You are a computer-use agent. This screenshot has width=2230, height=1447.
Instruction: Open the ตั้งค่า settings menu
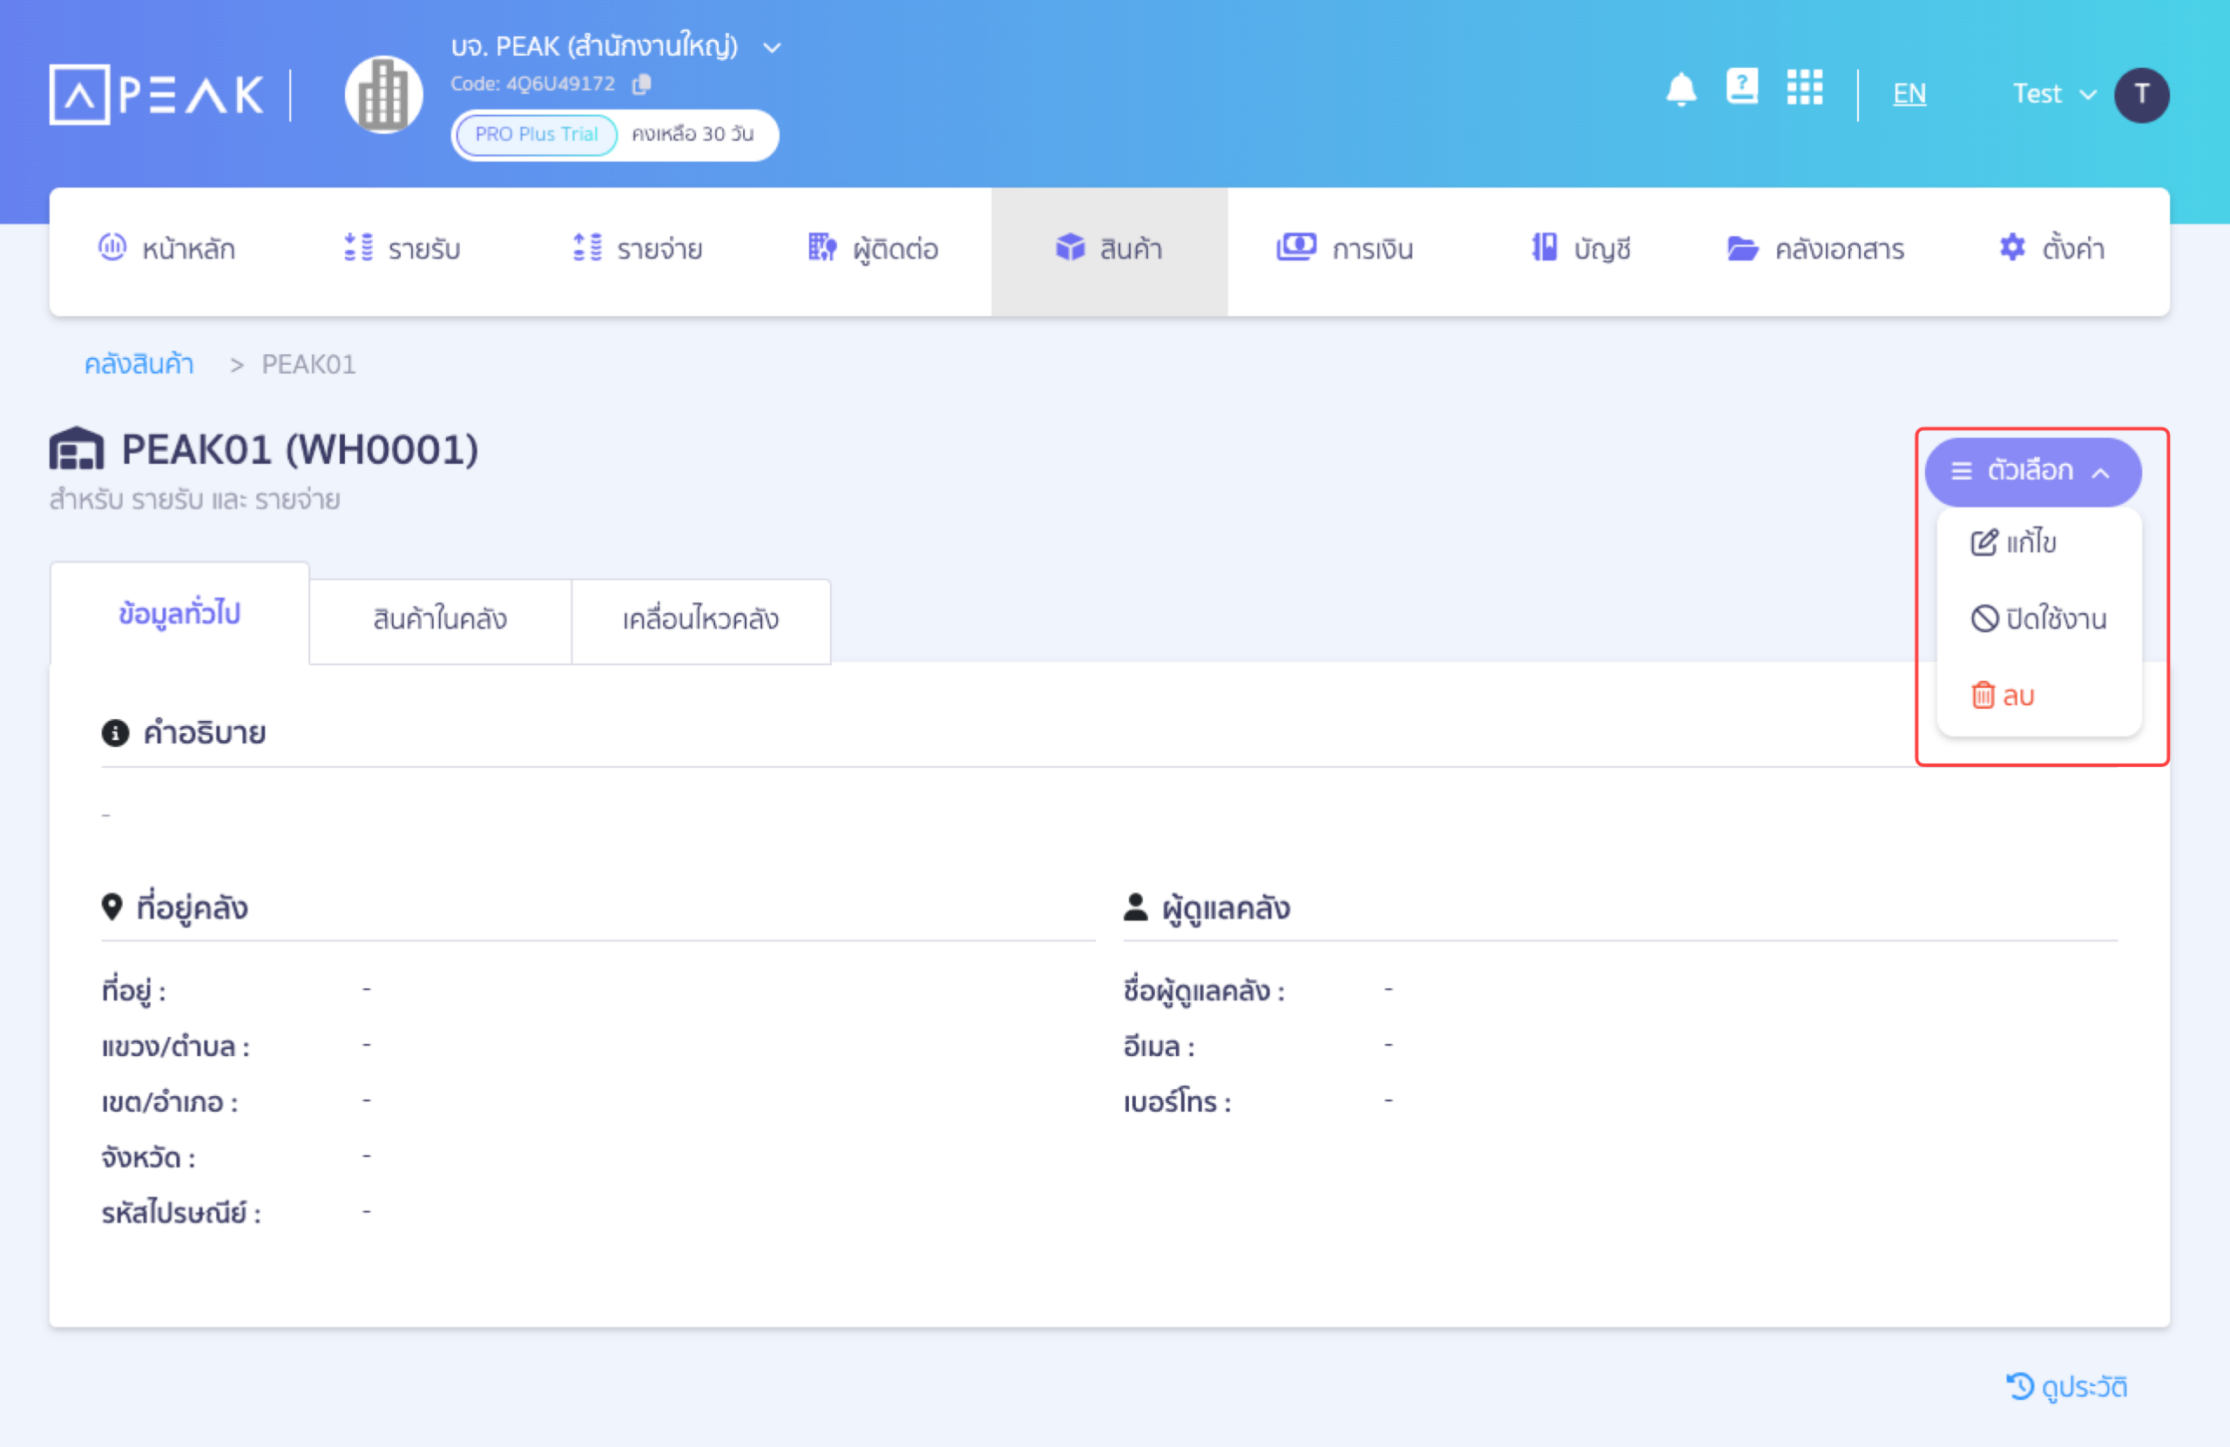click(2051, 249)
